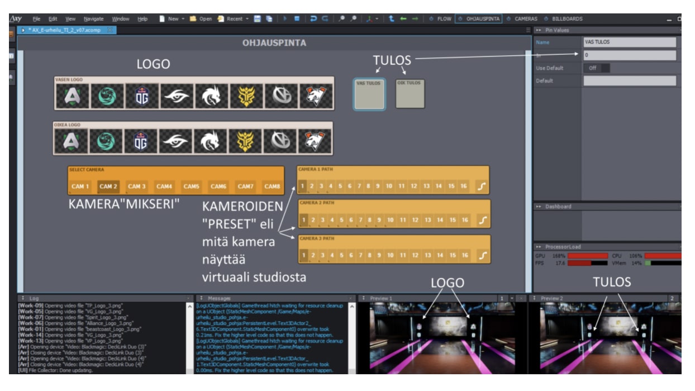Open the Navigate menu
695x391 pixels.
94,18
